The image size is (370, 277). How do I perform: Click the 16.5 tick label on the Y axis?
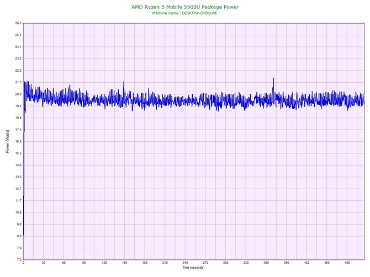18,141
